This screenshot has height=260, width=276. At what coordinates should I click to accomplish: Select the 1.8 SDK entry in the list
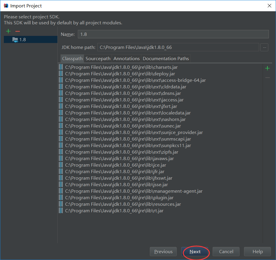click(31, 39)
